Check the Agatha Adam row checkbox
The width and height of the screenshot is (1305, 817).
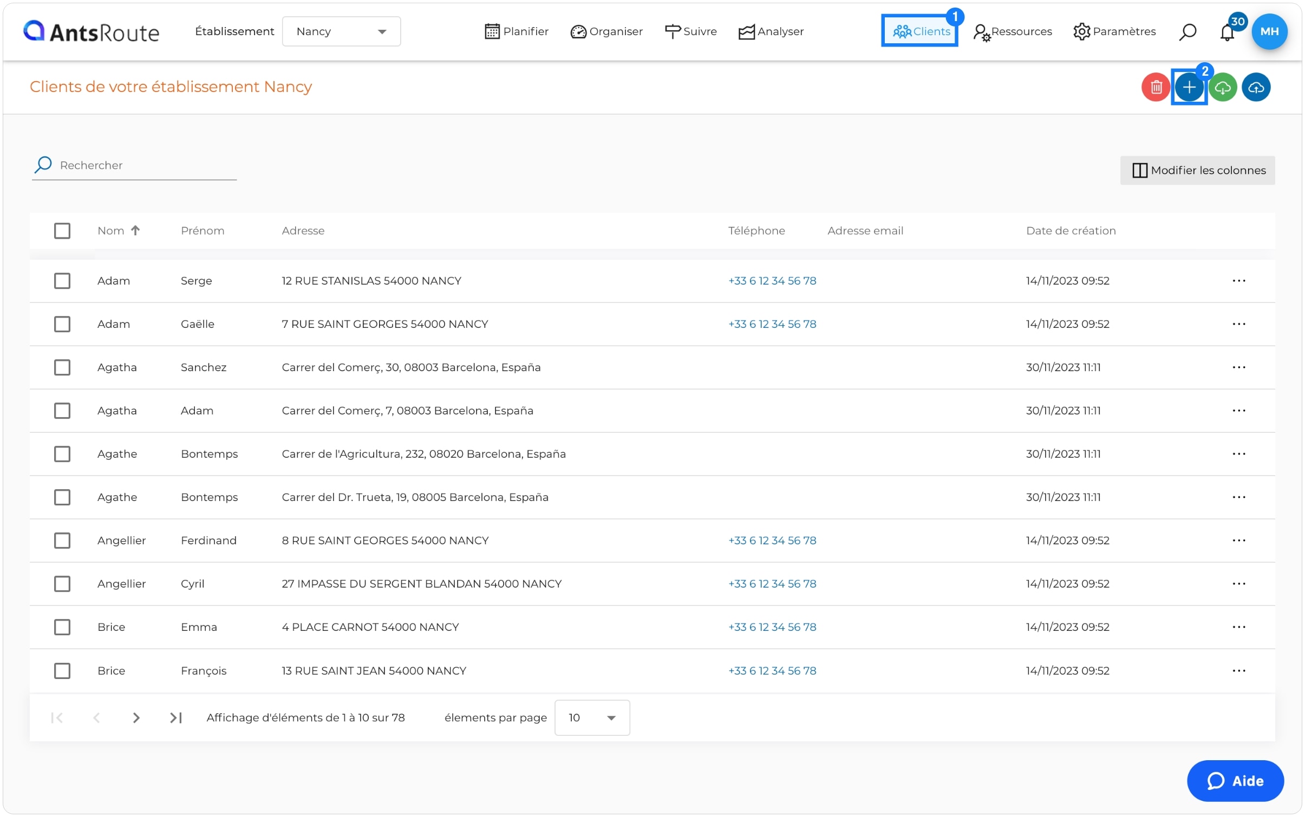pyautogui.click(x=62, y=411)
